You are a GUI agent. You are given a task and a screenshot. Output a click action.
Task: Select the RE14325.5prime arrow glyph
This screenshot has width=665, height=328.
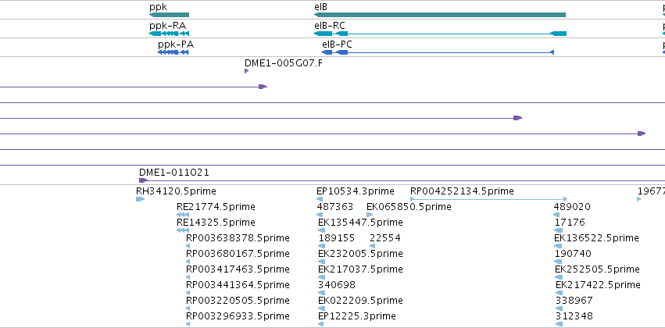[183, 230]
